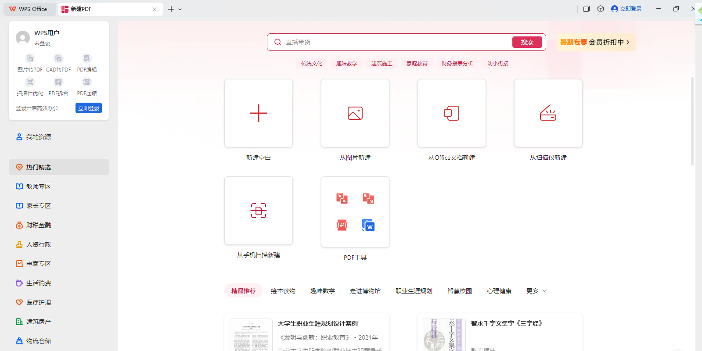Click the 扫描件优化 icon

click(x=30, y=82)
